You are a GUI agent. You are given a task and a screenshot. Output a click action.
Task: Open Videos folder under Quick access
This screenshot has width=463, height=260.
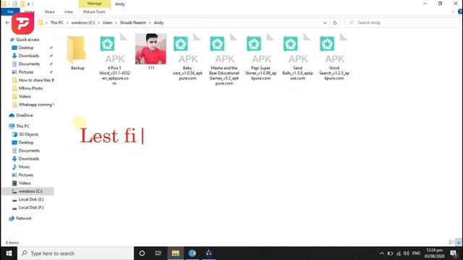point(25,96)
